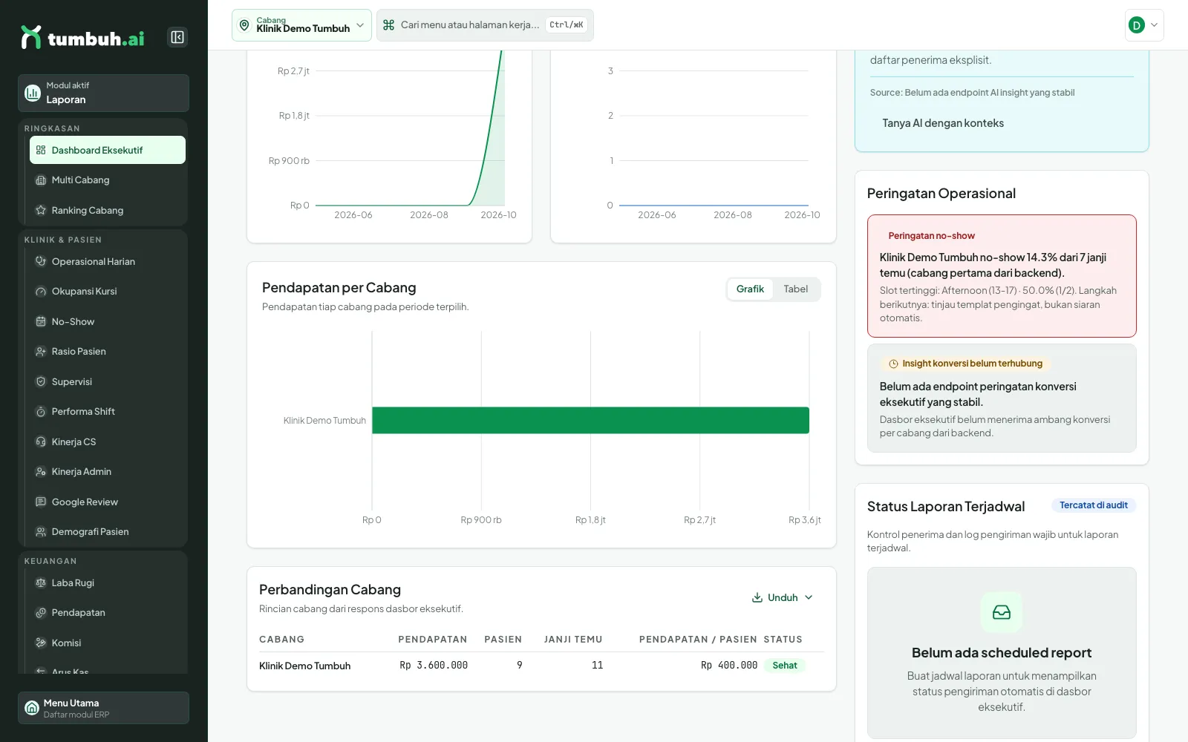The height and width of the screenshot is (742, 1188).
Task: Open the Peringatan no-show alert card
Action: pos(1002,276)
